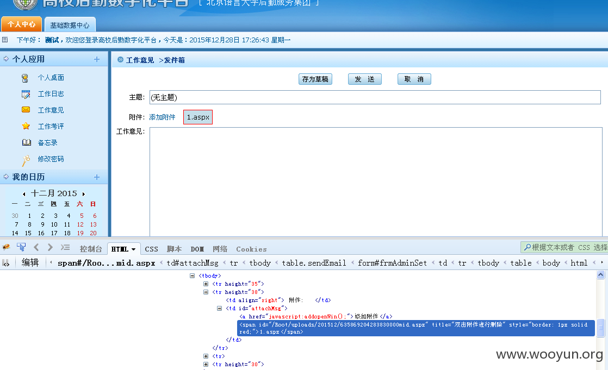Click the 1.aspx attachment
The height and width of the screenshot is (370, 608).
pos(198,117)
